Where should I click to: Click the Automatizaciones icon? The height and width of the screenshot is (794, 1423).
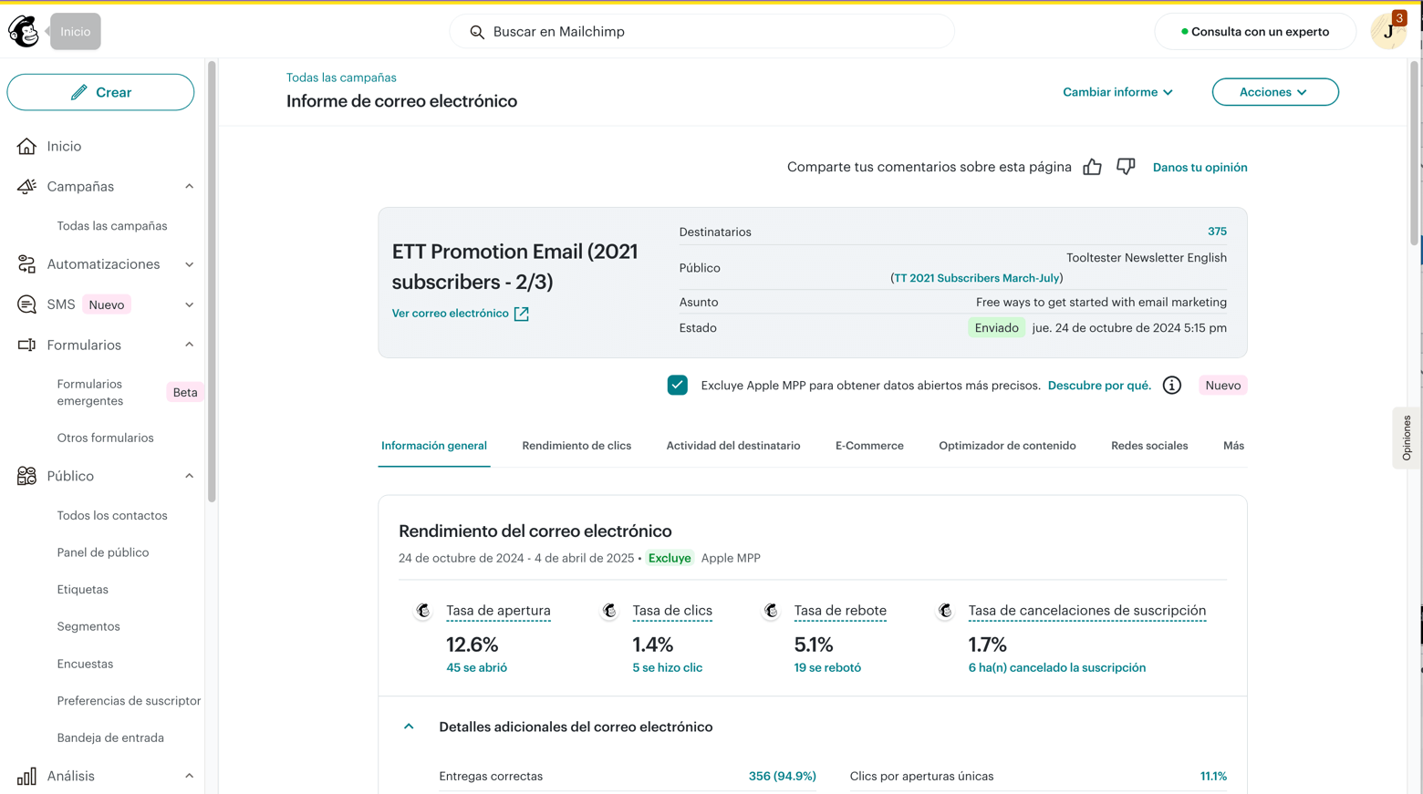click(x=26, y=264)
